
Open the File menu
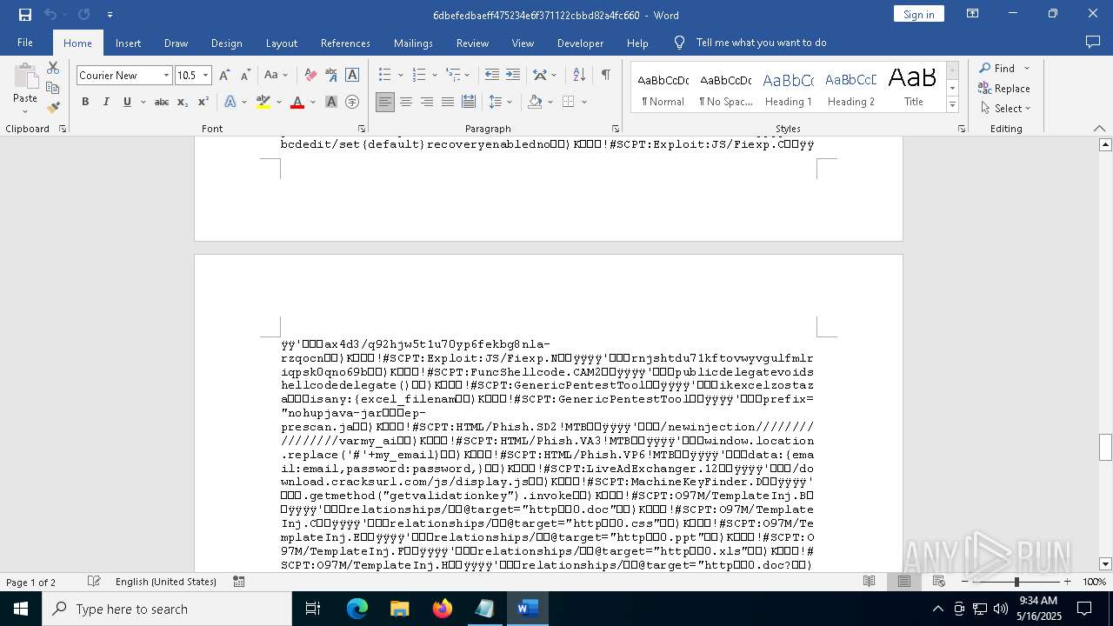[x=25, y=43]
